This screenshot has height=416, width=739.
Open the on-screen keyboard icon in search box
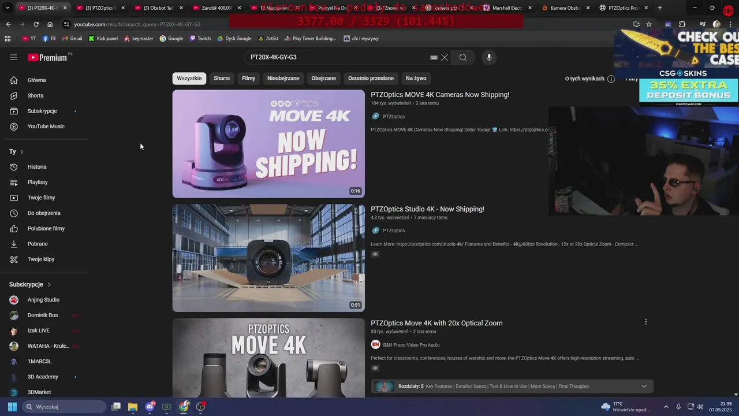click(434, 58)
